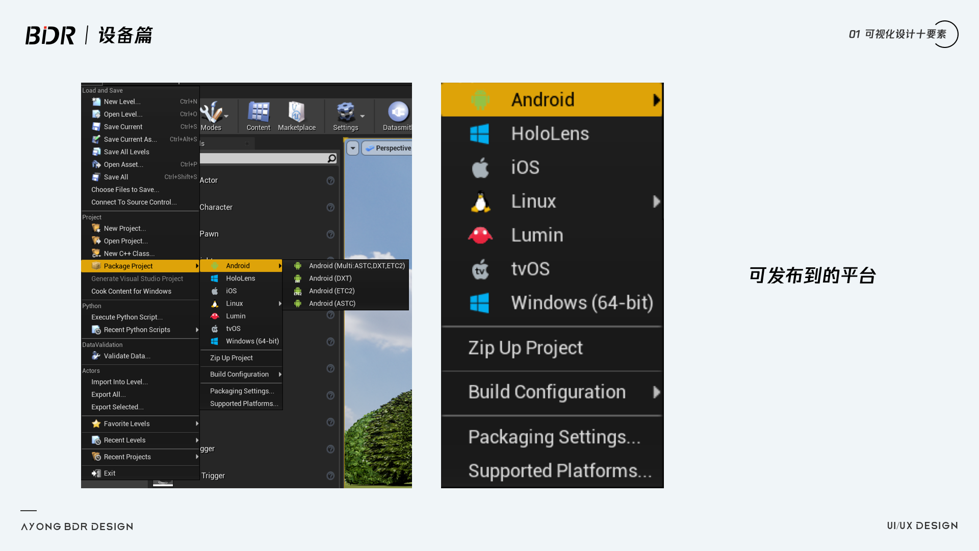Choose Android (ETC2) option

pyautogui.click(x=346, y=291)
